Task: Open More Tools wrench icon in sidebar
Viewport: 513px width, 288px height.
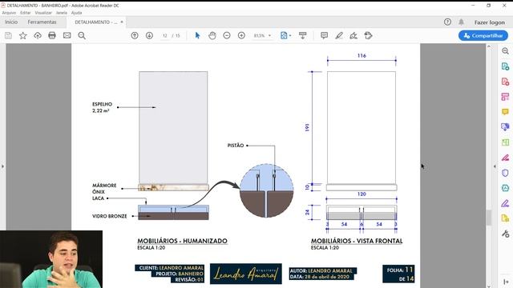Action: pyautogui.click(x=505, y=234)
